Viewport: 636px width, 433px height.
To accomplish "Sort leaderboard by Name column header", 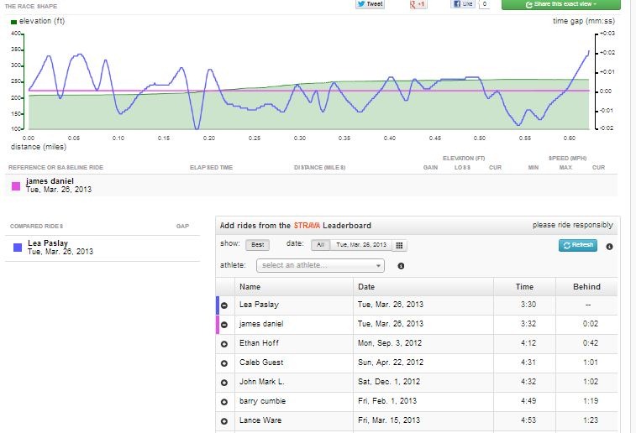I will pyautogui.click(x=250, y=287).
